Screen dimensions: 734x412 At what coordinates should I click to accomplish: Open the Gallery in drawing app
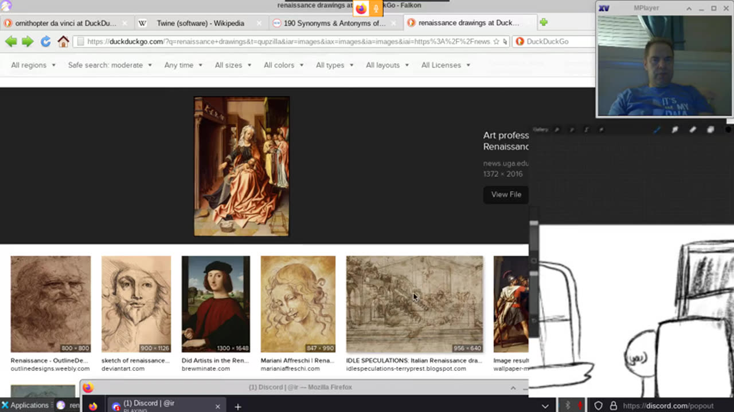click(541, 130)
